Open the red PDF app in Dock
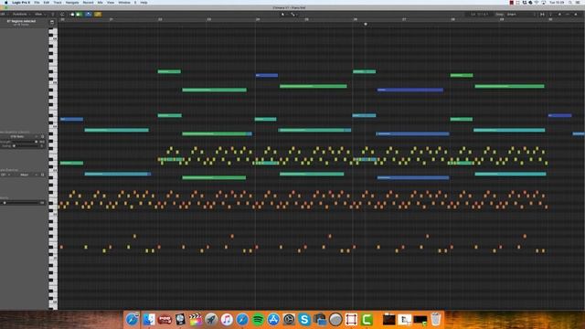This screenshot has height=329, width=585. (x=165, y=319)
